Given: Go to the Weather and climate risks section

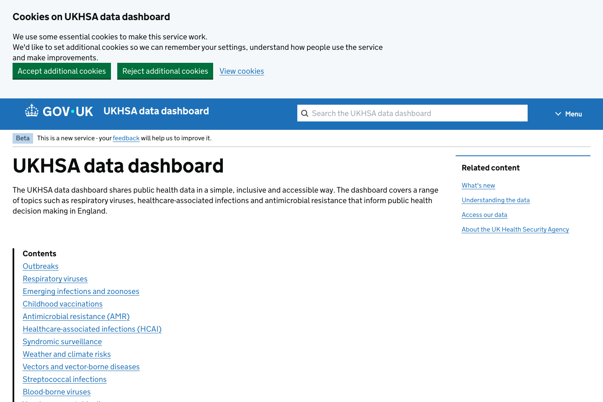Looking at the screenshot, I should tap(67, 354).
